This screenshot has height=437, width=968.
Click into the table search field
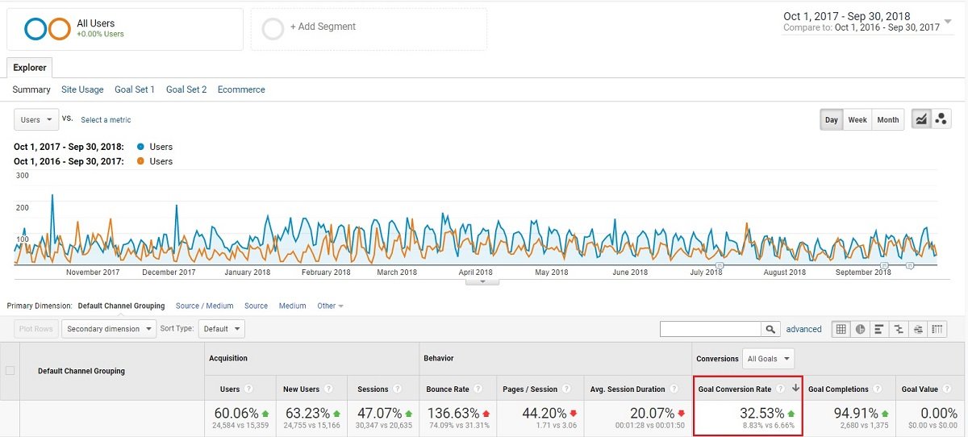pyautogui.click(x=711, y=329)
